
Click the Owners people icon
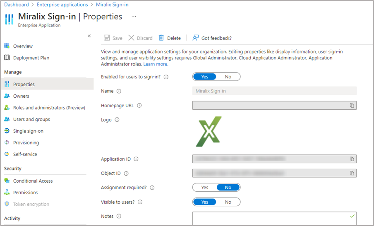point(7,96)
